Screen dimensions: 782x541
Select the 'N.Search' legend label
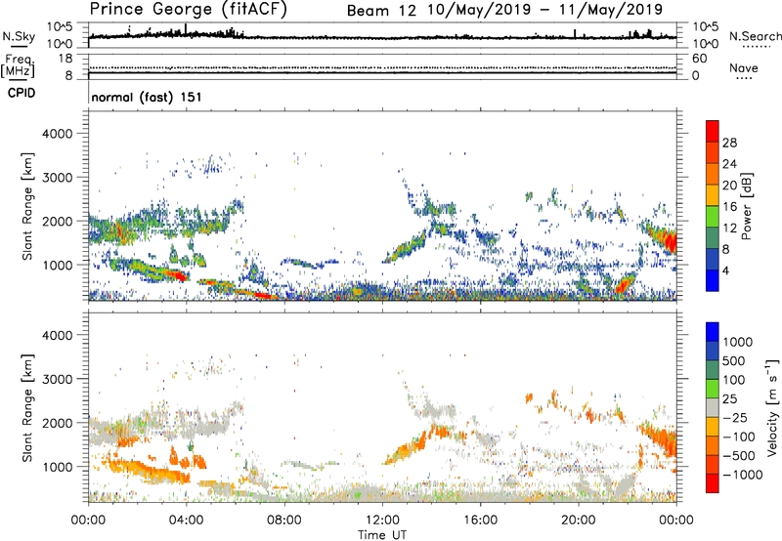(x=755, y=36)
